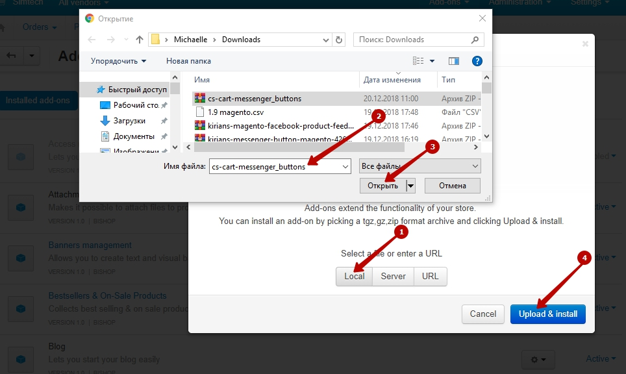Click the Открыть button
This screenshot has height=374, width=626.
(x=383, y=186)
